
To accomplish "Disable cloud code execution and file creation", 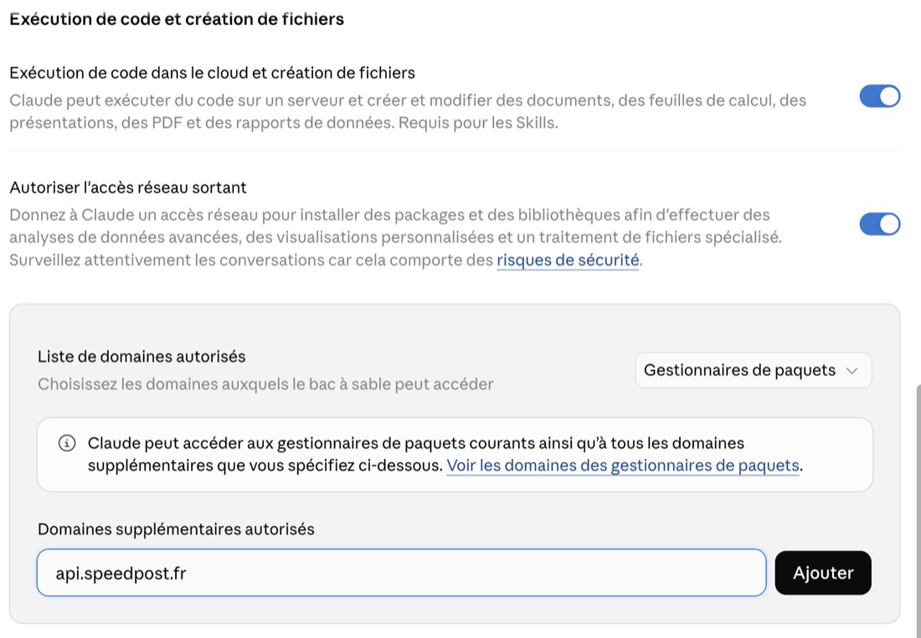I will [x=879, y=96].
